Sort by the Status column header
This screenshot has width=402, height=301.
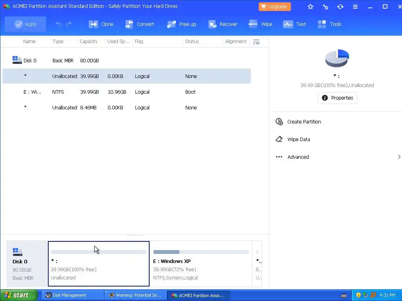click(x=192, y=42)
